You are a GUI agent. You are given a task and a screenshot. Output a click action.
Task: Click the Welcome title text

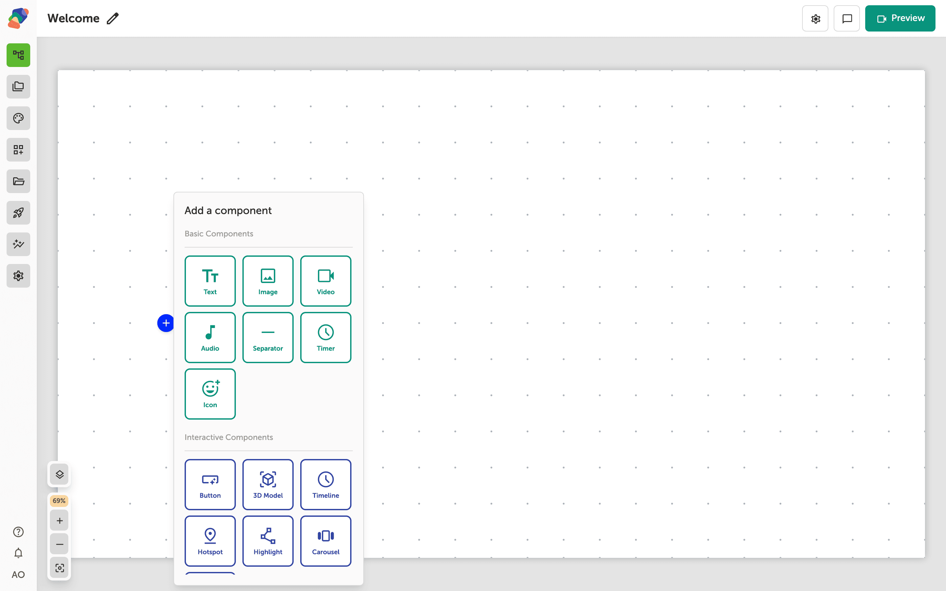tap(74, 18)
